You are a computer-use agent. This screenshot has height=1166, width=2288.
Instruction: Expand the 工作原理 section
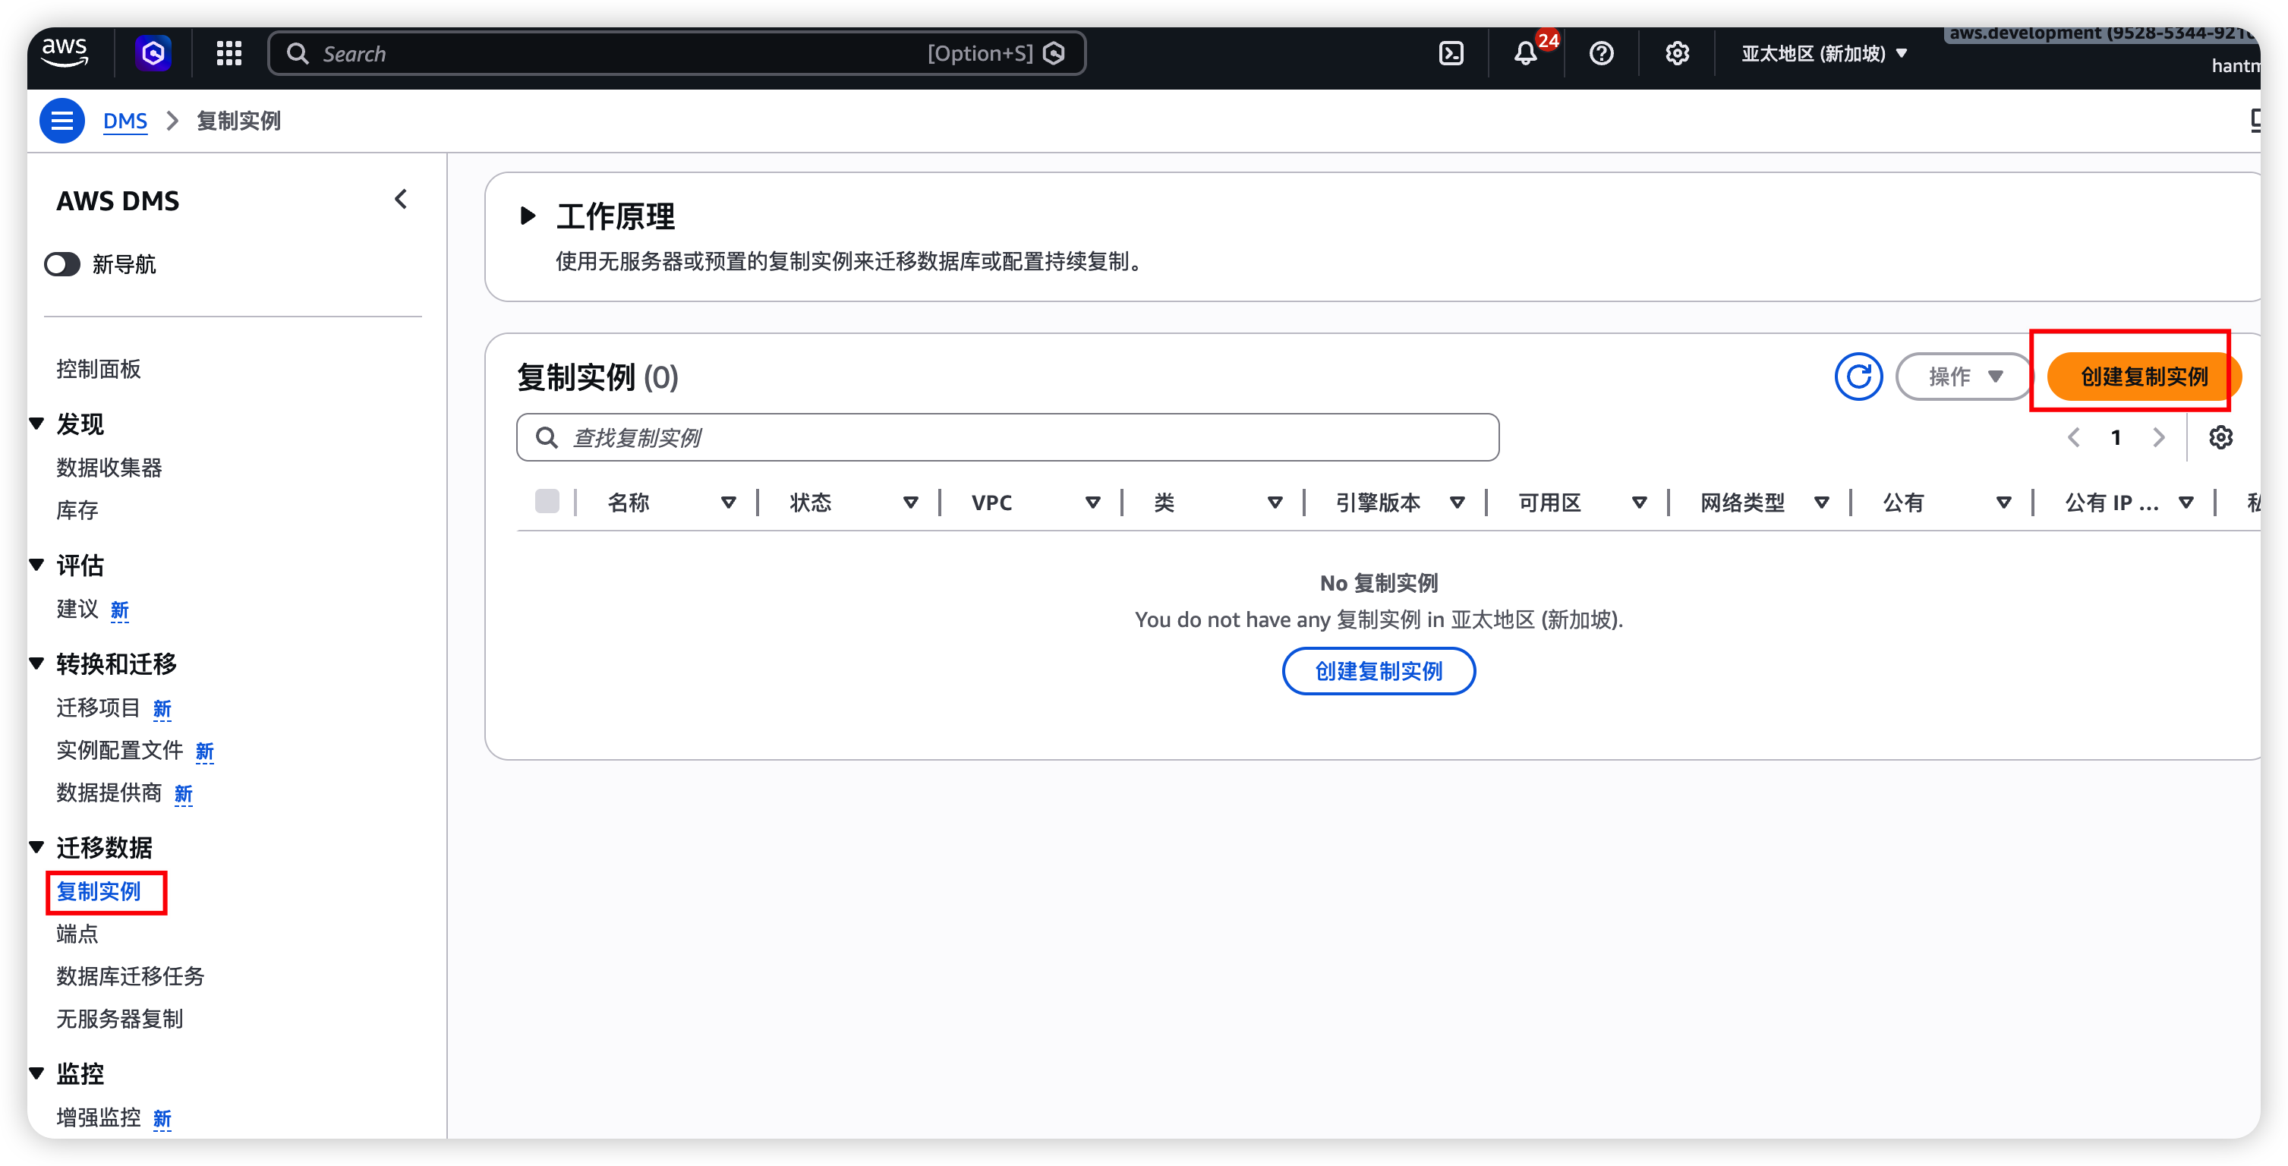tap(528, 216)
